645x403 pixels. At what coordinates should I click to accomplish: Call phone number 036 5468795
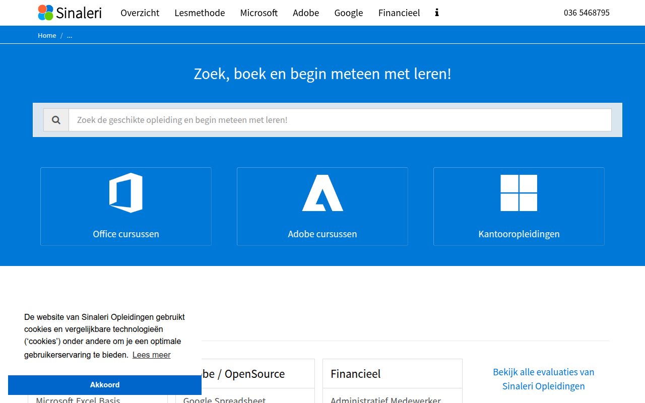pyautogui.click(x=587, y=13)
